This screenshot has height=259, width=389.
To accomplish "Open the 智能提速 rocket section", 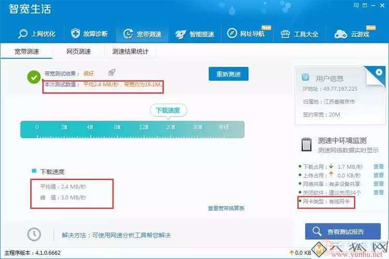I will [x=195, y=34].
